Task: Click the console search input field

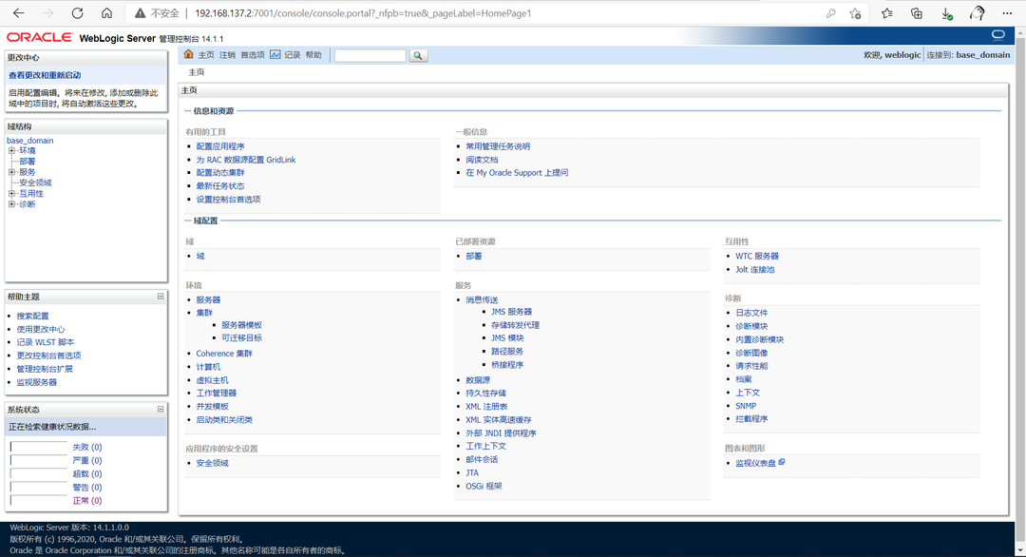Action: point(370,56)
